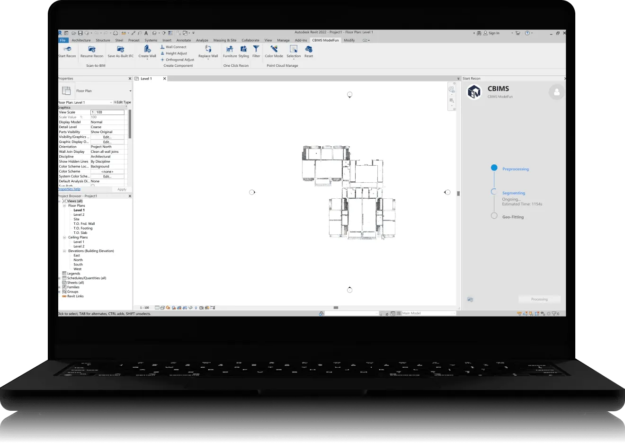
Task: Click the Start Recon ribbon icon
Action: point(67,49)
